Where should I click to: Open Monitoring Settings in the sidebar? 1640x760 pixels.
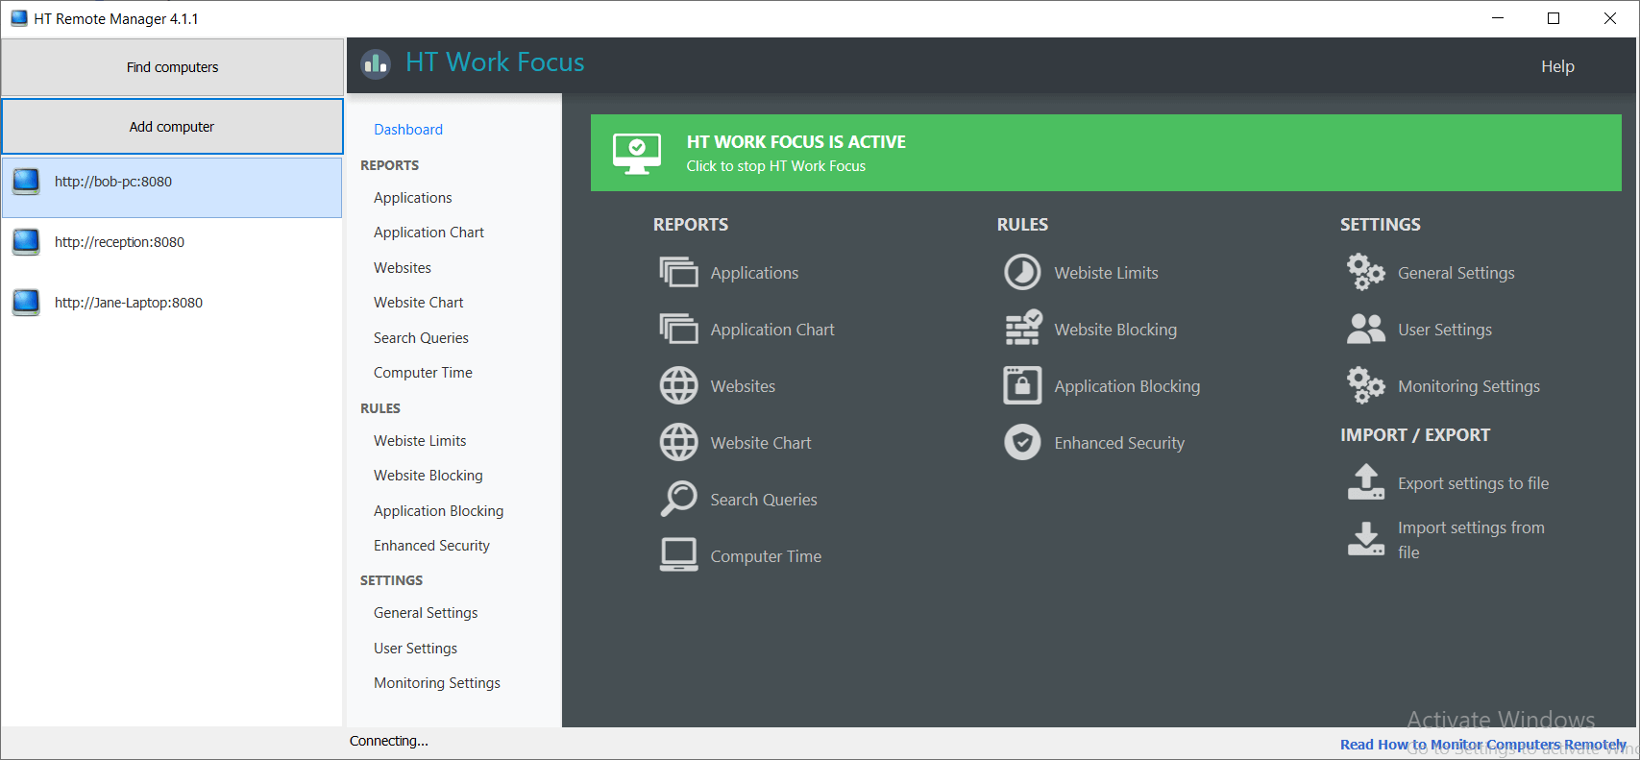point(437,683)
